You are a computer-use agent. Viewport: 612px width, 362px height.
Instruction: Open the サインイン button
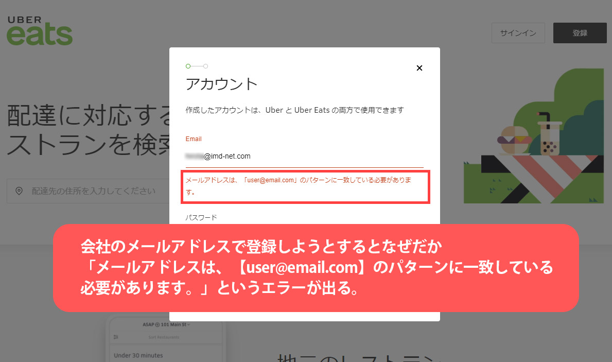pyautogui.click(x=518, y=33)
